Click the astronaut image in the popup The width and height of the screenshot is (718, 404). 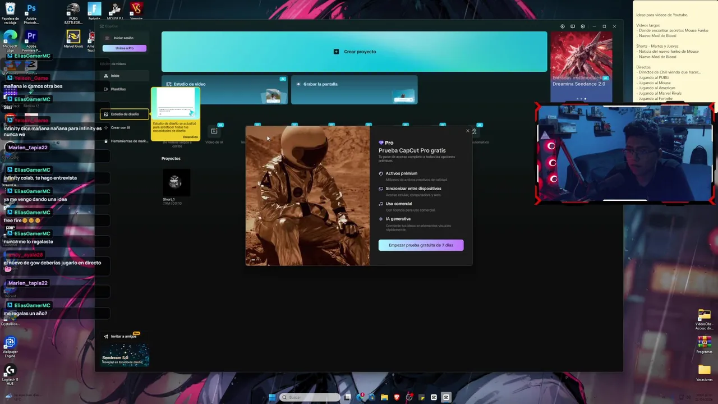point(307,195)
